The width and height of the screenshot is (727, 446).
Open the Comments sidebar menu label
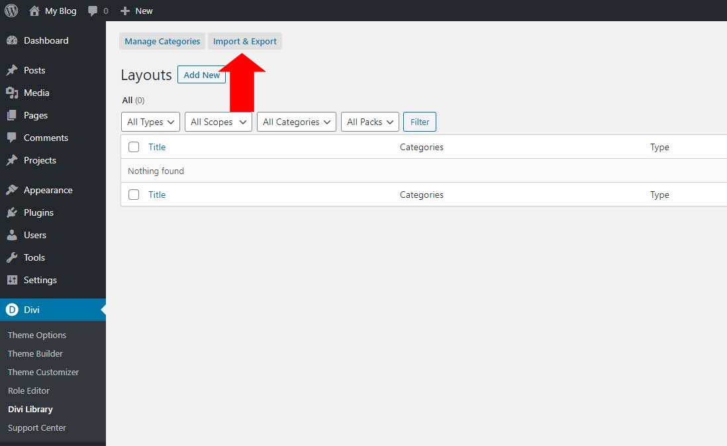tap(46, 138)
